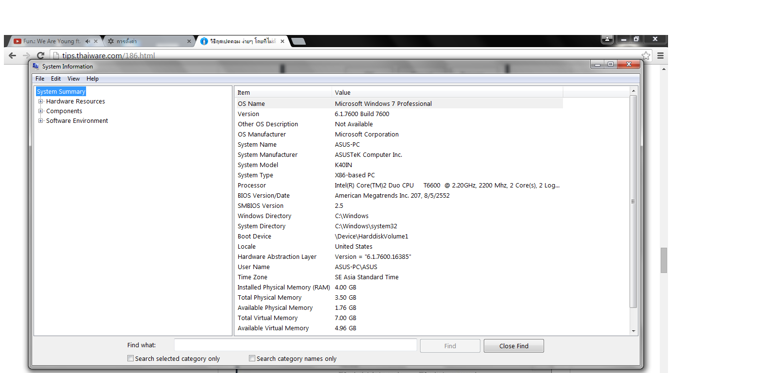The height and width of the screenshot is (373, 775).
Task: Select the Total Physical Memory row
Action: 399,297
